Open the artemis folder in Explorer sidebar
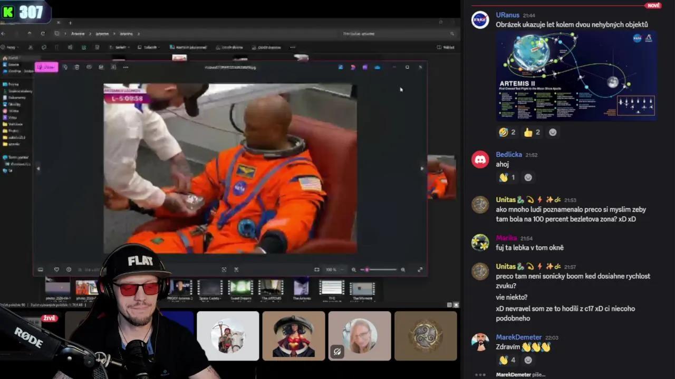675x379 pixels. tap(12, 144)
